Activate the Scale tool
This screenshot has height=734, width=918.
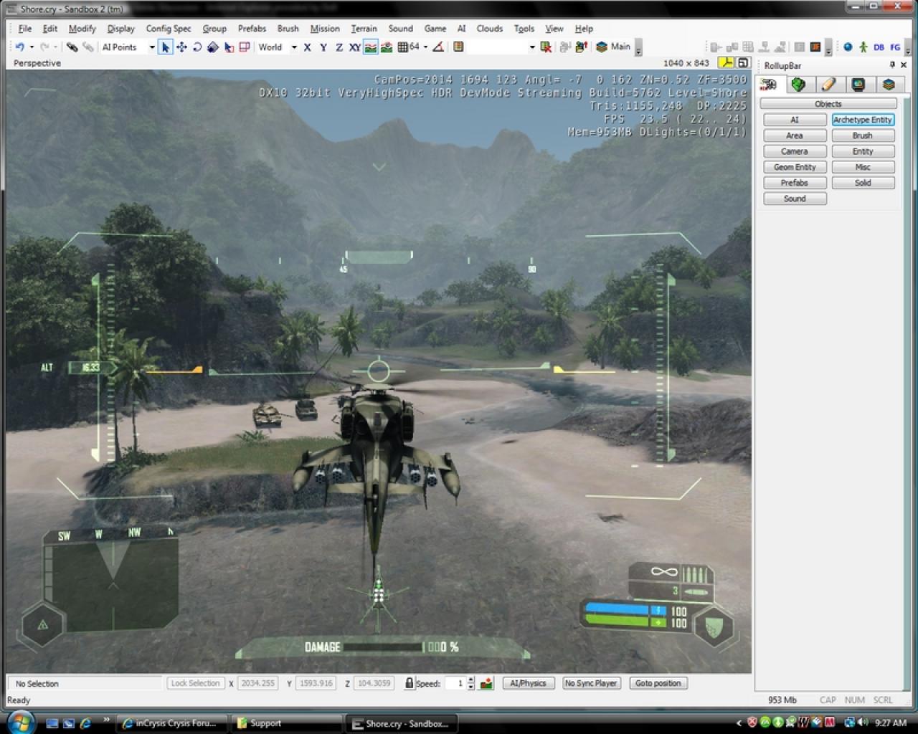[212, 47]
